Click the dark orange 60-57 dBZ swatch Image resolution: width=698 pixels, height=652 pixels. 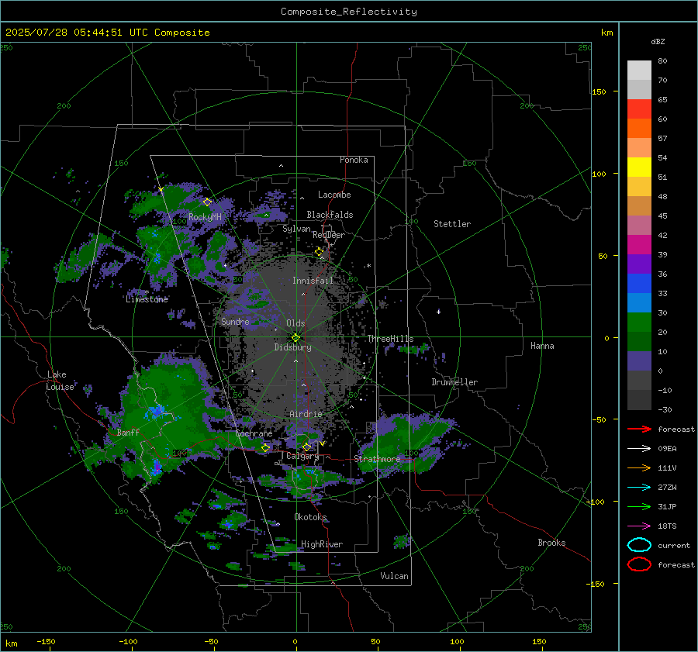tap(639, 129)
